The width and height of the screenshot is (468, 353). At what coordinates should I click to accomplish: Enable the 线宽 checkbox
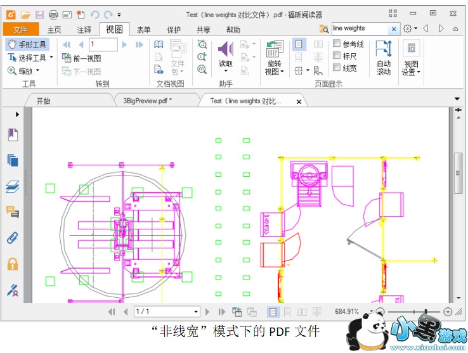[x=337, y=67]
